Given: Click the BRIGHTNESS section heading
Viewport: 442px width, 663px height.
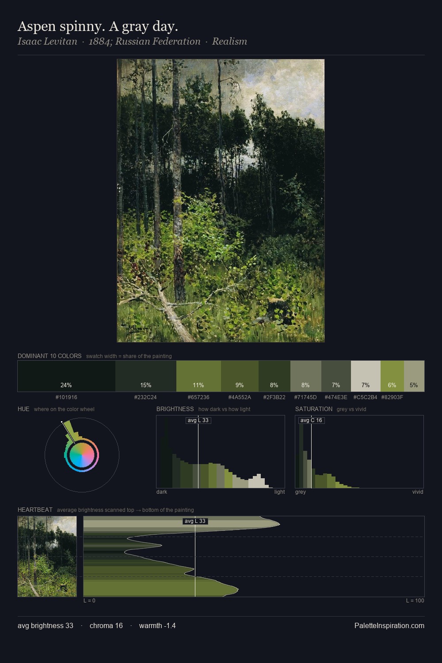Looking at the screenshot, I should click(175, 409).
